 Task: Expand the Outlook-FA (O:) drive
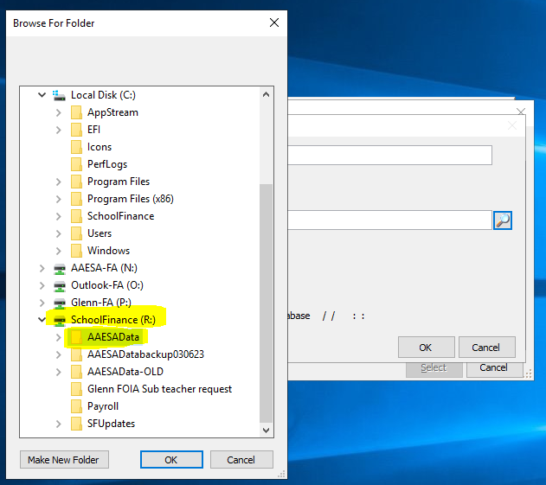[x=42, y=285]
